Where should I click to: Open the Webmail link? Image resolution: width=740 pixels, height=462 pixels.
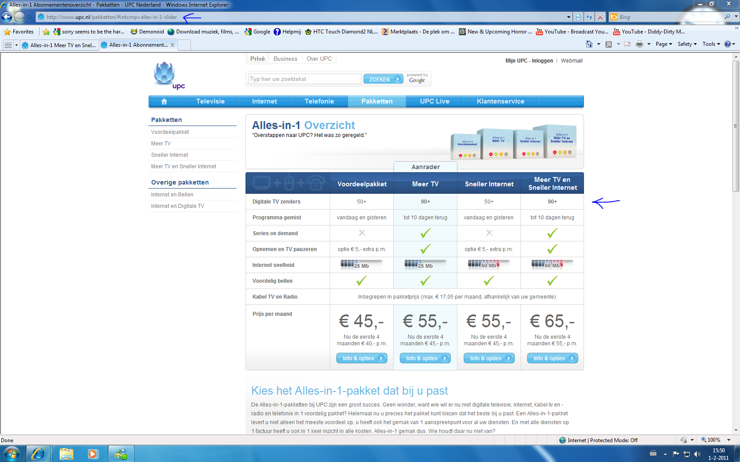coord(572,61)
